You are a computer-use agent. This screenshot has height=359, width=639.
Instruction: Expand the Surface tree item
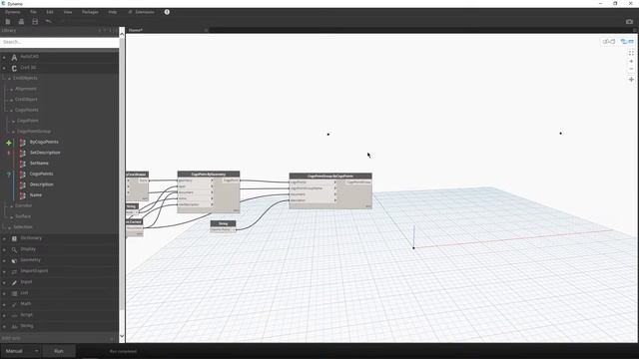click(x=11, y=217)
